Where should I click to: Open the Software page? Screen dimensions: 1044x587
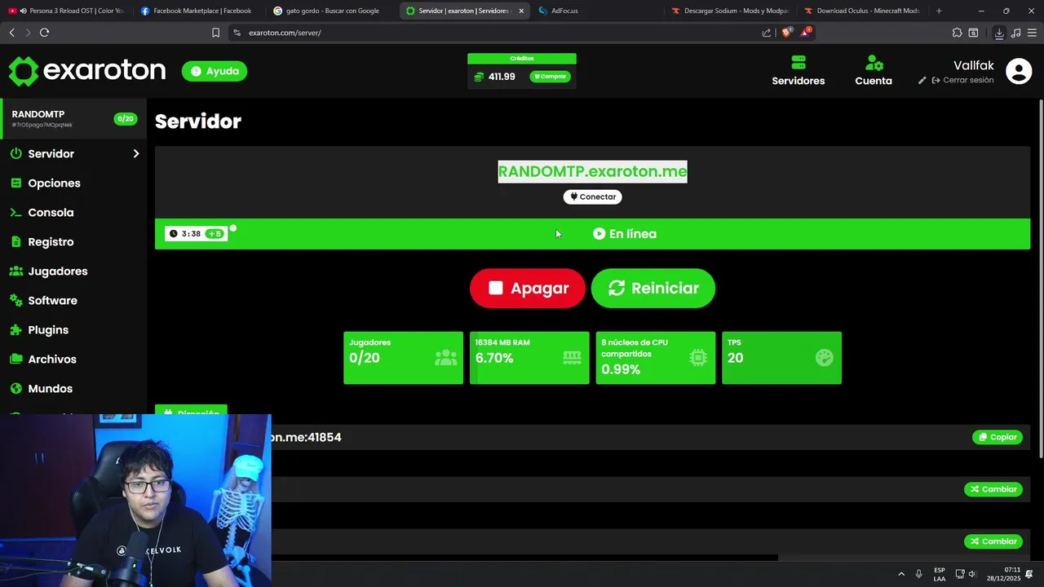point(52,300)
